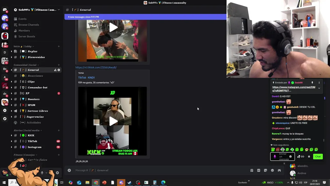Open the TikTok · KND1 embed title

point(86,78)
